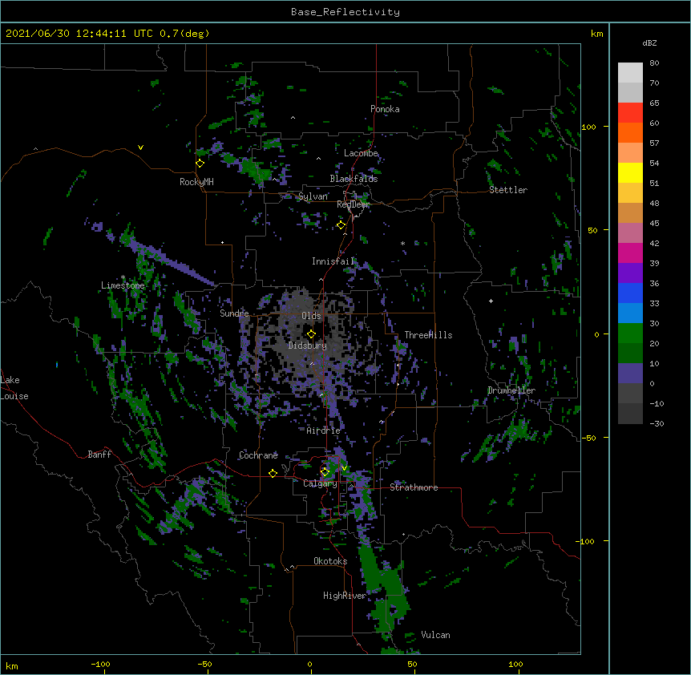Viewport: 691px width, 675px height.
Task: Choose the blue 33-36 dBZ legend swatch
Action: tap(630, 293)
